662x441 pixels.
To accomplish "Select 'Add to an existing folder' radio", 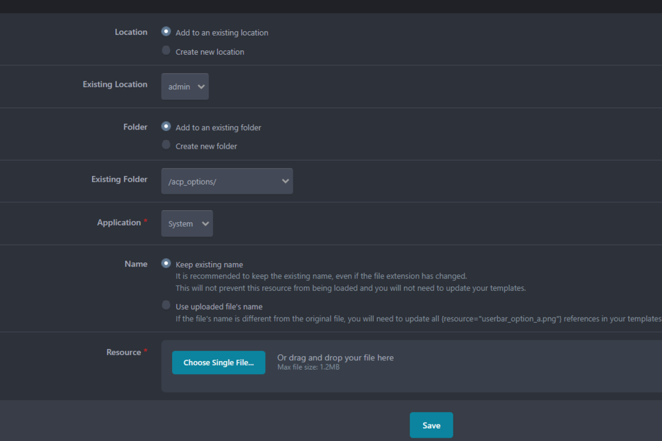I will [166, 126].
